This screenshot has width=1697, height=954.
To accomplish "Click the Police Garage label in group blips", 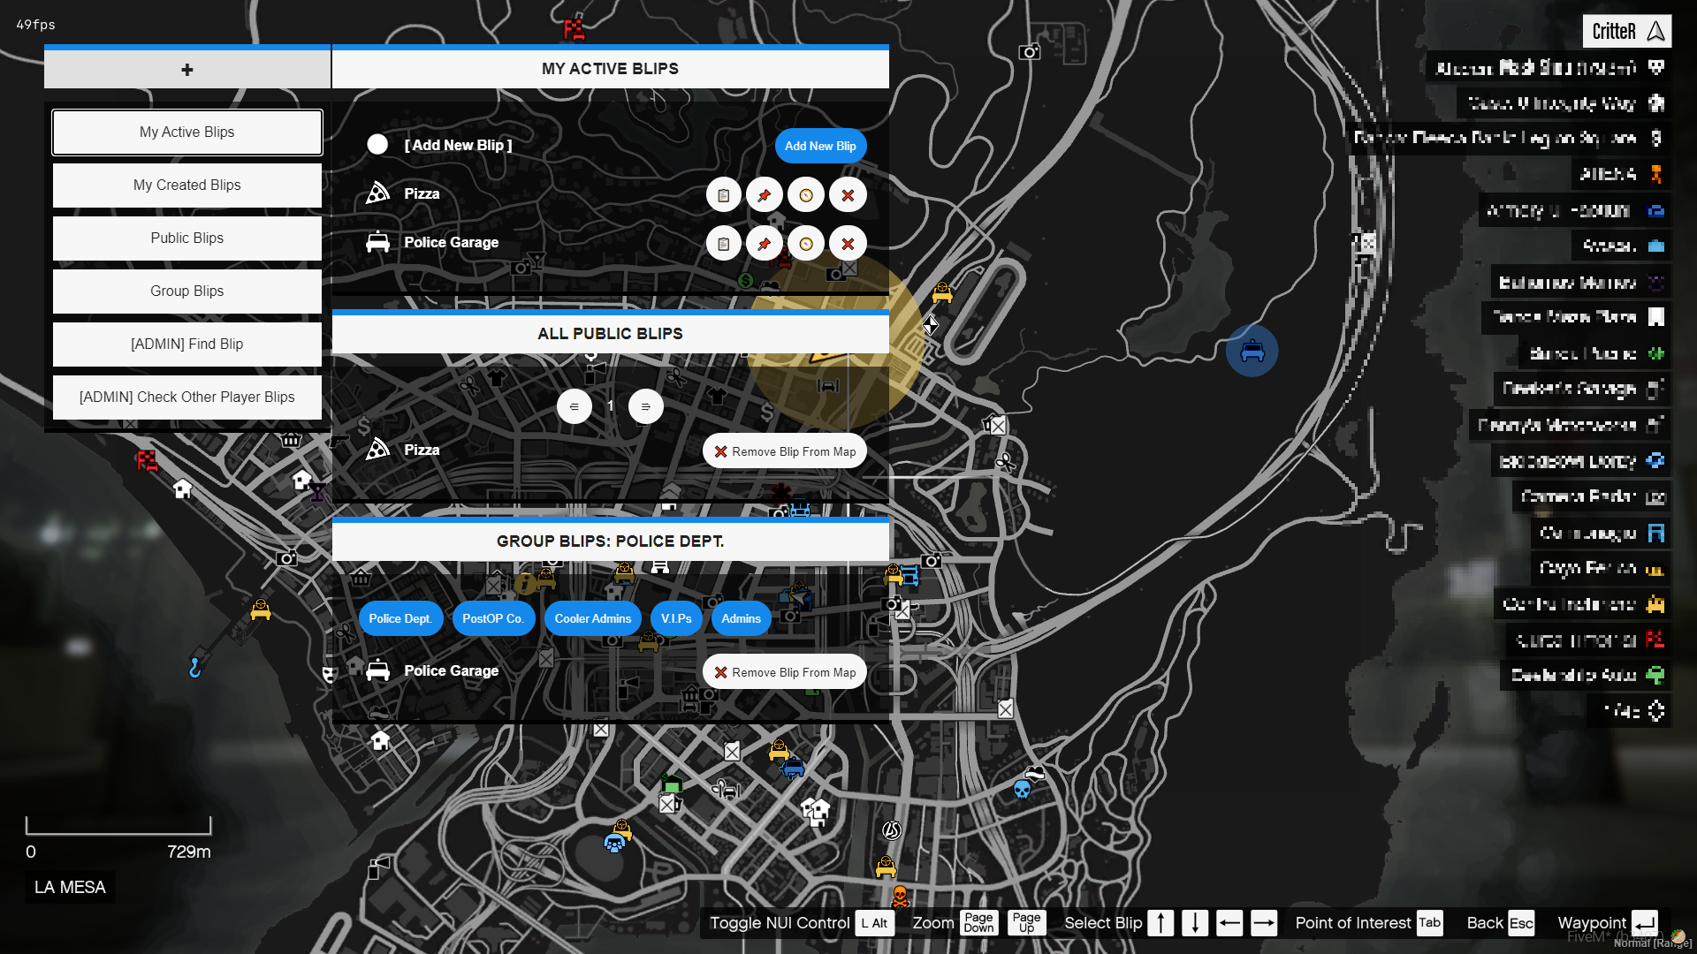I will click(451, 671).
